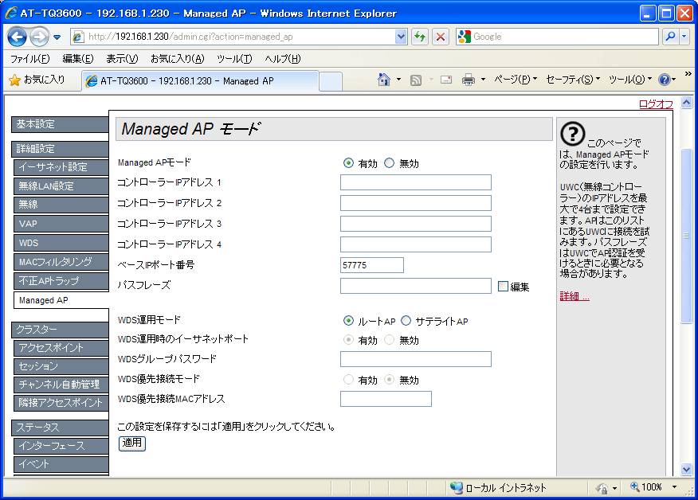Click the Read Mail envelope icon
This screenshot has height=500, width=698.
446,80
